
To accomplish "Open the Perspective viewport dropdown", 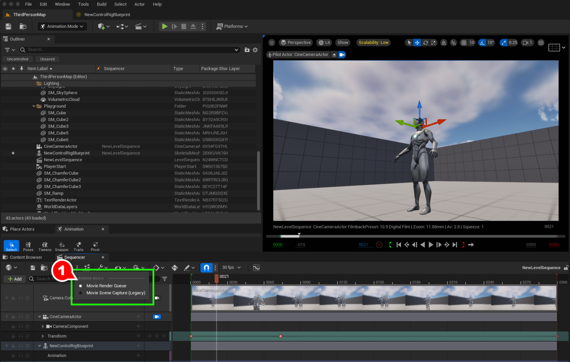I will [x=295, y=42].
